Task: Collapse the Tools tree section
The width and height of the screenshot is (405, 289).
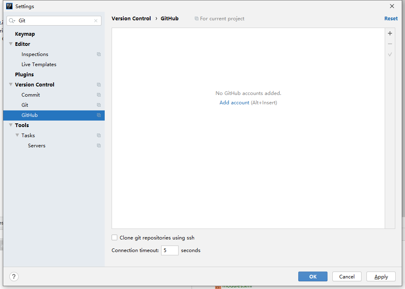Action: 11,125
